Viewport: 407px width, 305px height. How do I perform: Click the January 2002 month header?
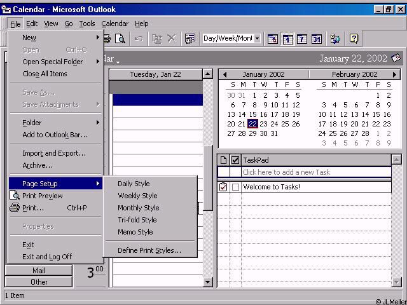(x=263, y=75)
